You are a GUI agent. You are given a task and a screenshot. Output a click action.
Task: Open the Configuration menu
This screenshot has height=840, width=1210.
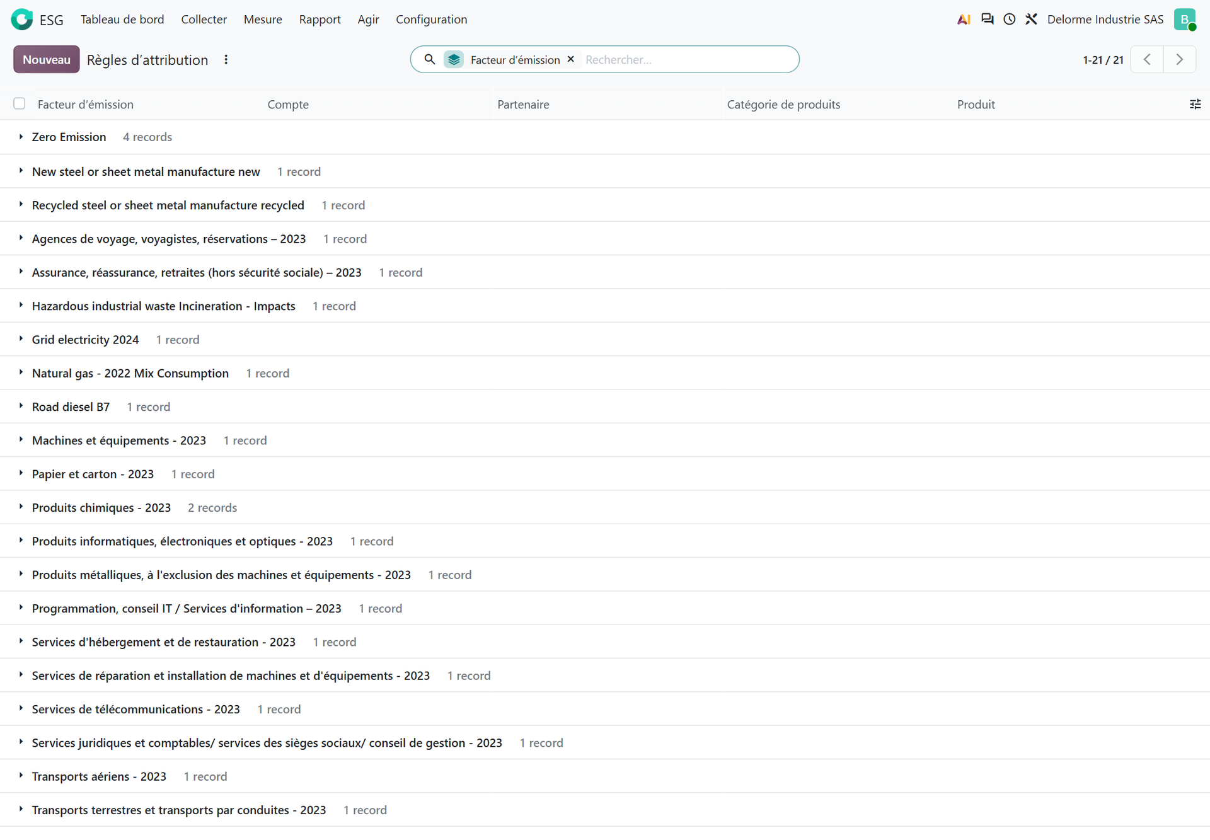[431, 20]
